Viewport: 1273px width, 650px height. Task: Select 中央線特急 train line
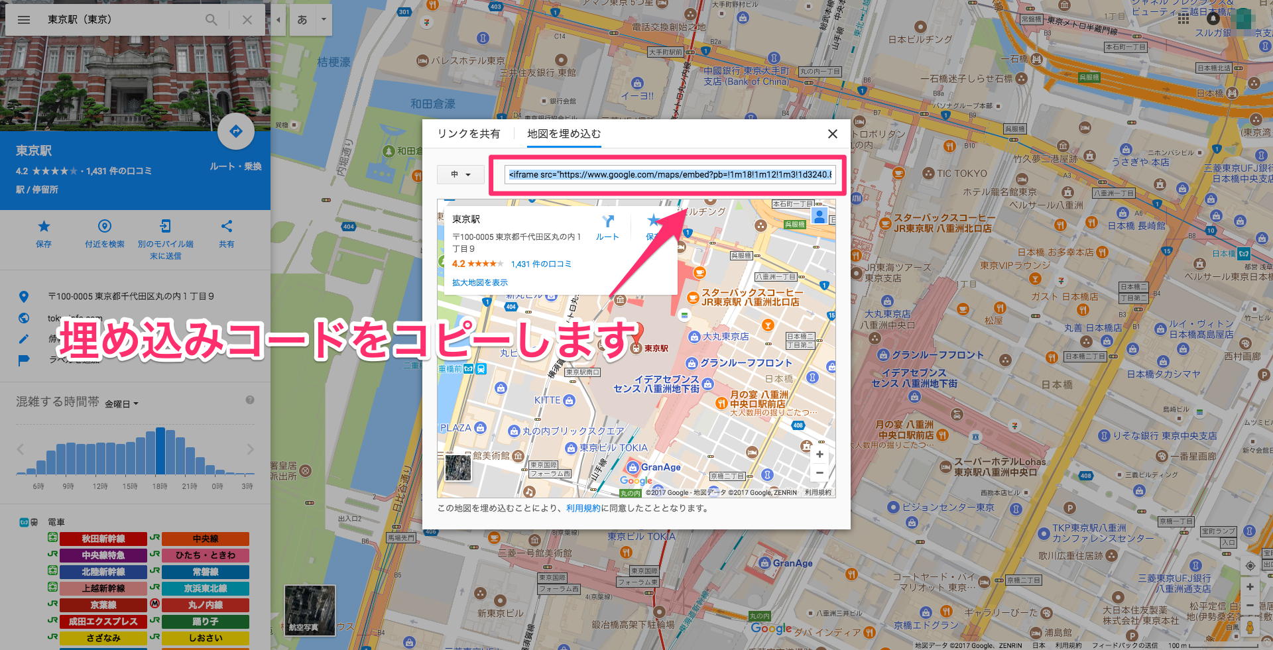pos(103,555)
